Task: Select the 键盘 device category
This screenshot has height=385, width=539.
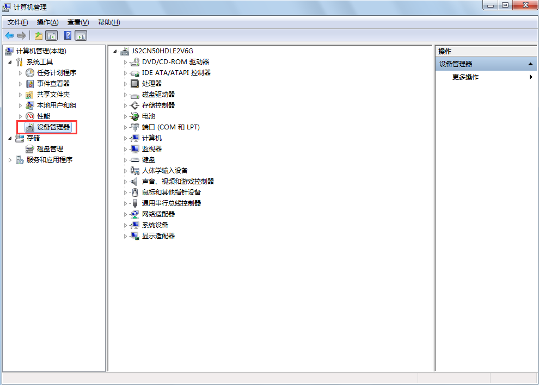Action: point(149,160)
